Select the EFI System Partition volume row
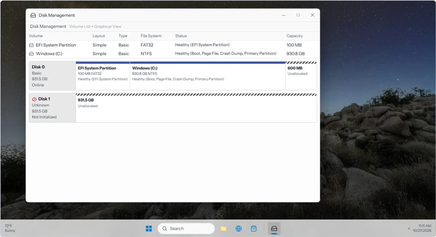Viewport: 436px width, 237px height. tap(173, 45)
